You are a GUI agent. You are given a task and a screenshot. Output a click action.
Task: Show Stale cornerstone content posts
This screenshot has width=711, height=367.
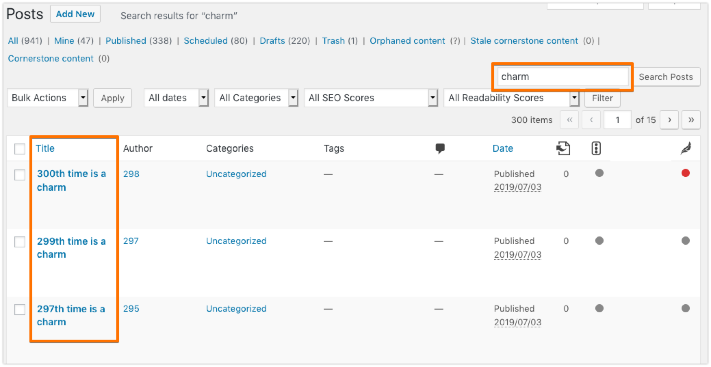(x=524, y=41)
